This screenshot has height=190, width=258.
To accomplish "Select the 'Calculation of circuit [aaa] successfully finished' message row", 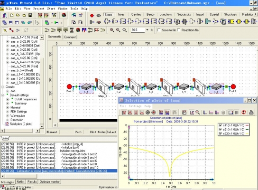I will tap(59, 171).
